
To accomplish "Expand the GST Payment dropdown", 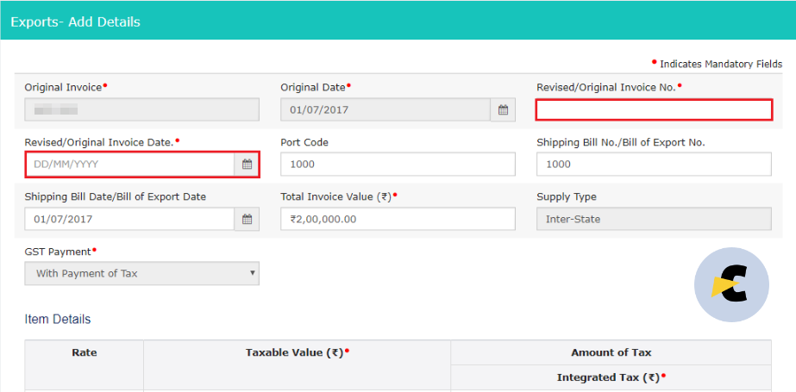I will click(141, 273).
